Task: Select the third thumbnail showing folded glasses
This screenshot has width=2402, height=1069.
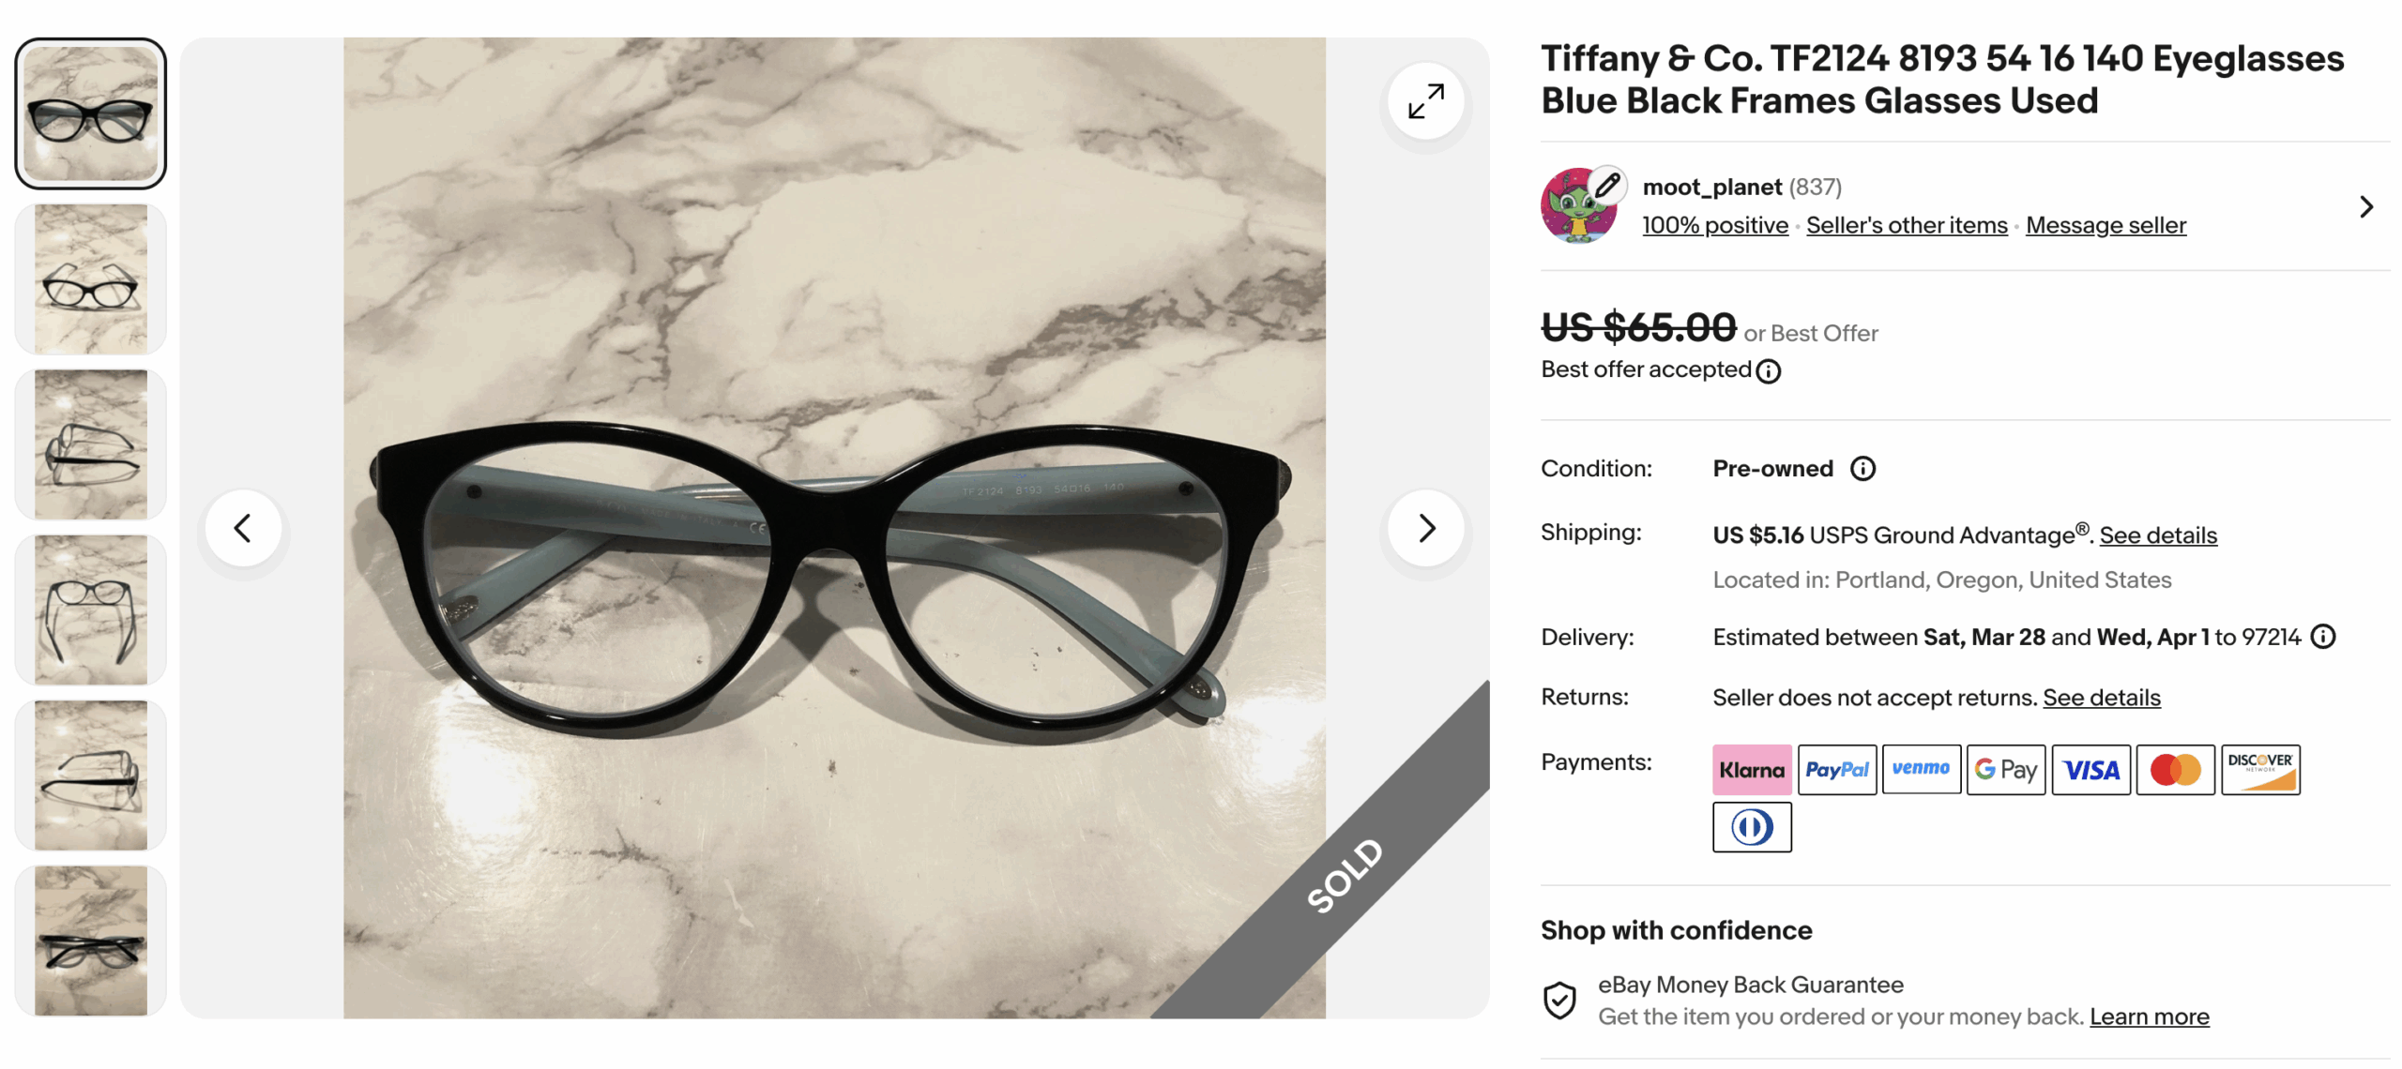Action: [x=90, y=444]
